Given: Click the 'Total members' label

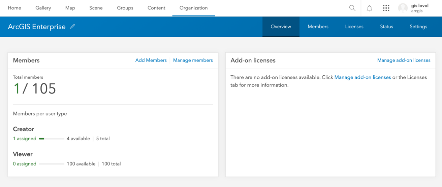Looking at the screenshot, I should click(28, 77).
